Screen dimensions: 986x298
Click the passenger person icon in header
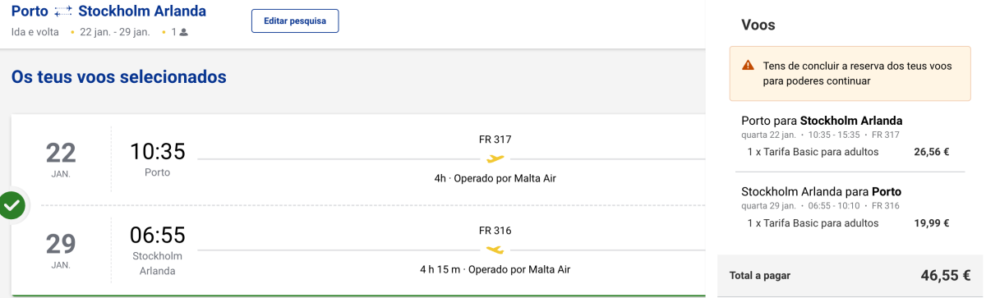point(184,33)
